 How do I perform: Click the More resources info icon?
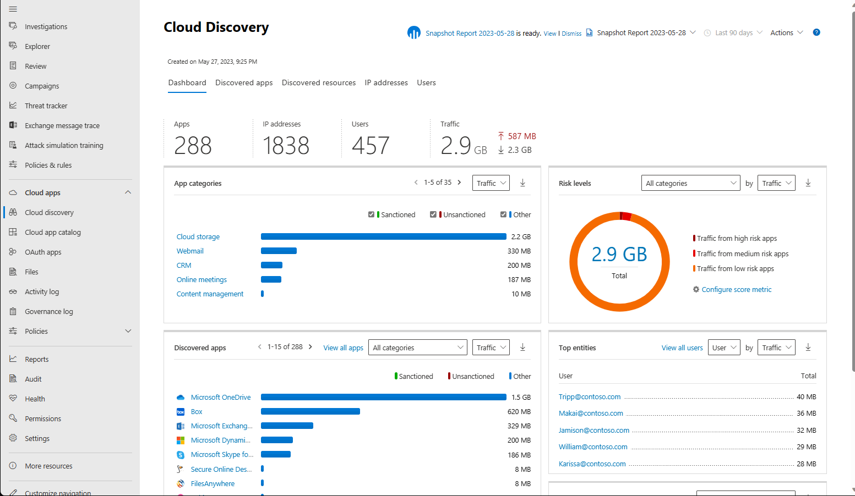13,465
